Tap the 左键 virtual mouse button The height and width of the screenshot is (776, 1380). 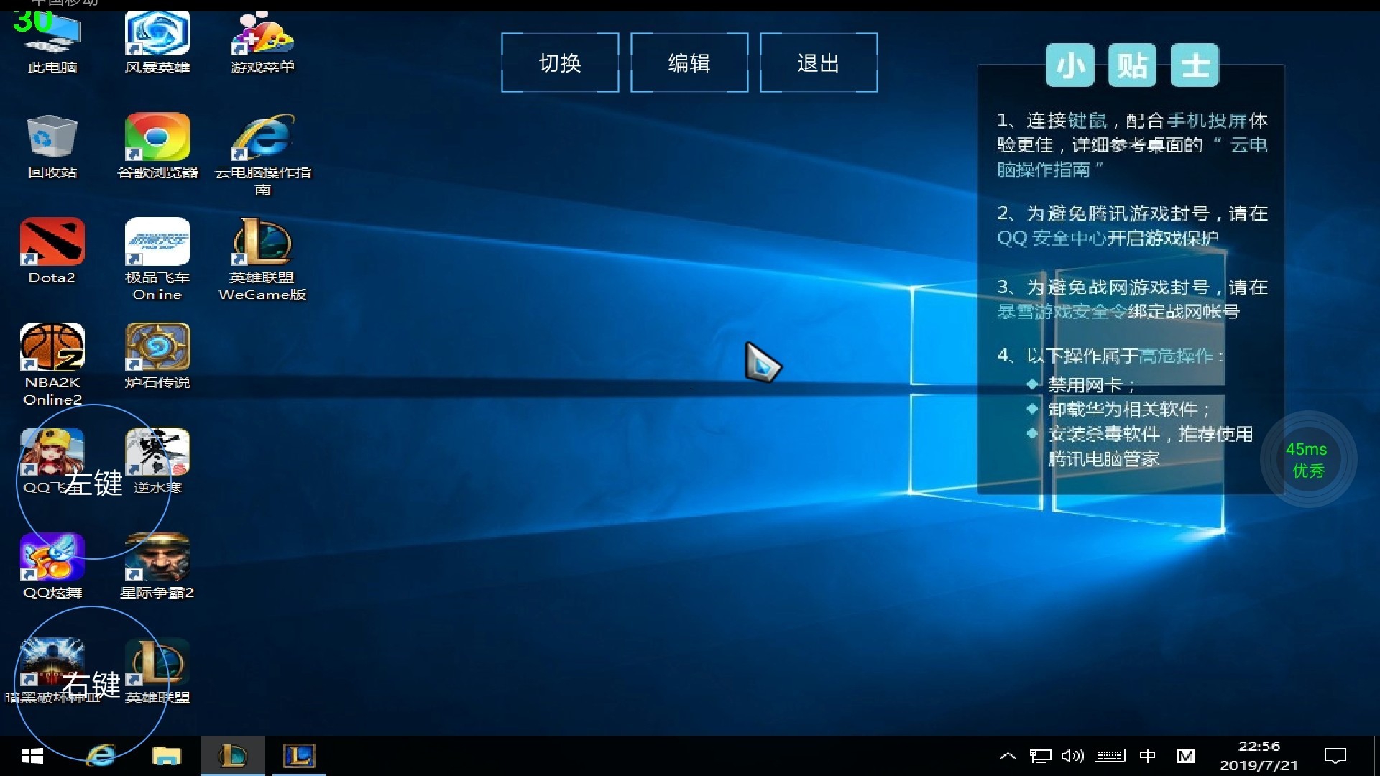(93, 481)
